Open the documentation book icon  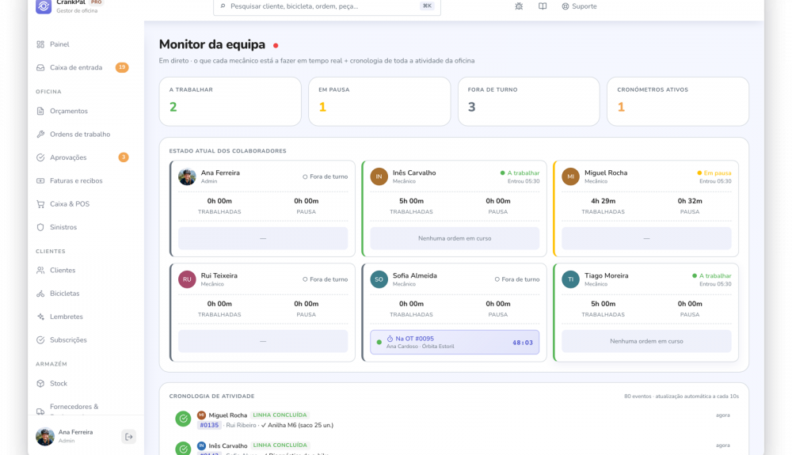pyautogui.click(x=543, y=6)
